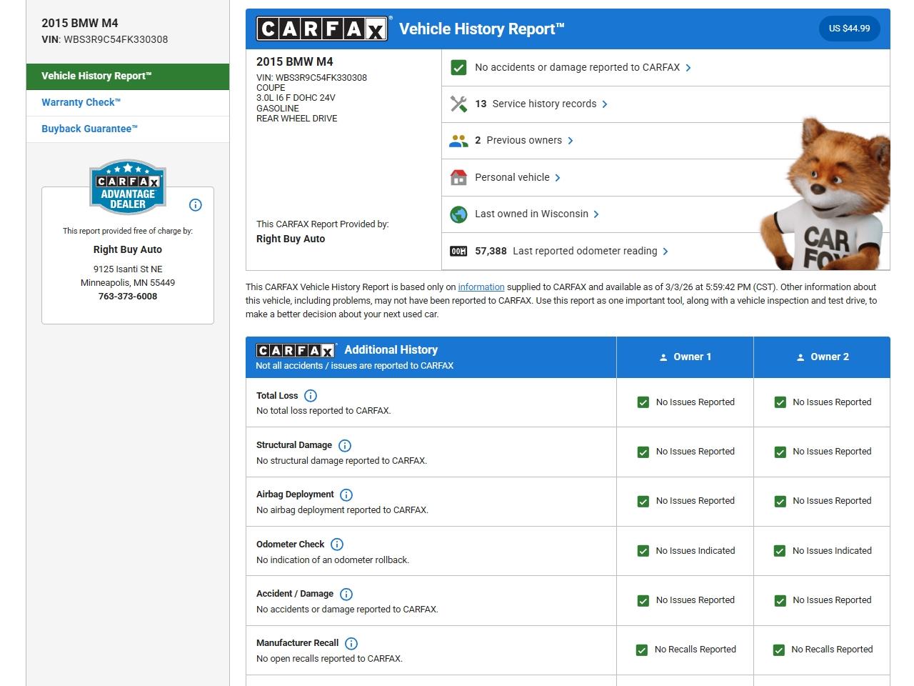Follow the 'information' hyperlink

pyautogui.click(x=481, y=287)
